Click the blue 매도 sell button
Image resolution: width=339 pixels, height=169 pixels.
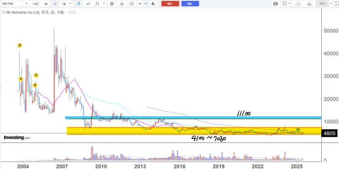pos(190,4)
